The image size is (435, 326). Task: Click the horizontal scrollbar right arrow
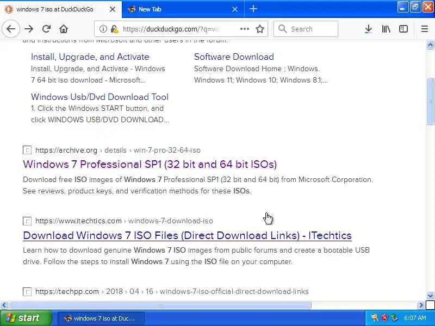tap(421, 305)
